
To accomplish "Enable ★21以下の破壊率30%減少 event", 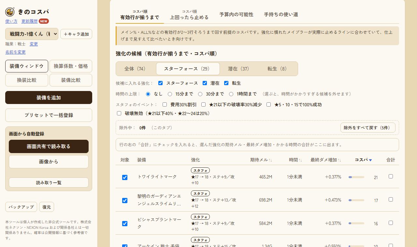I will point(203,105).
